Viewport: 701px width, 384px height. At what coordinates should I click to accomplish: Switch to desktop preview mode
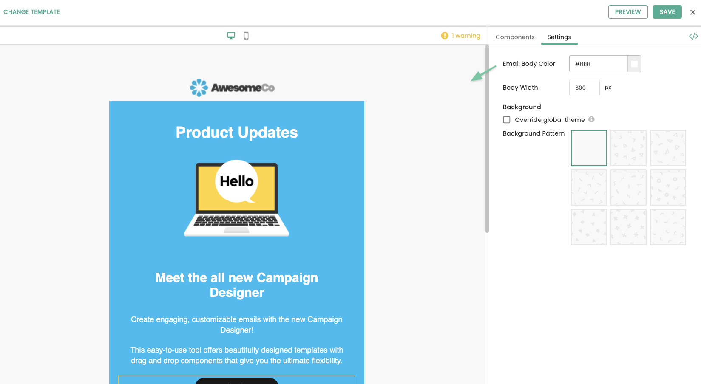point(231,36)
